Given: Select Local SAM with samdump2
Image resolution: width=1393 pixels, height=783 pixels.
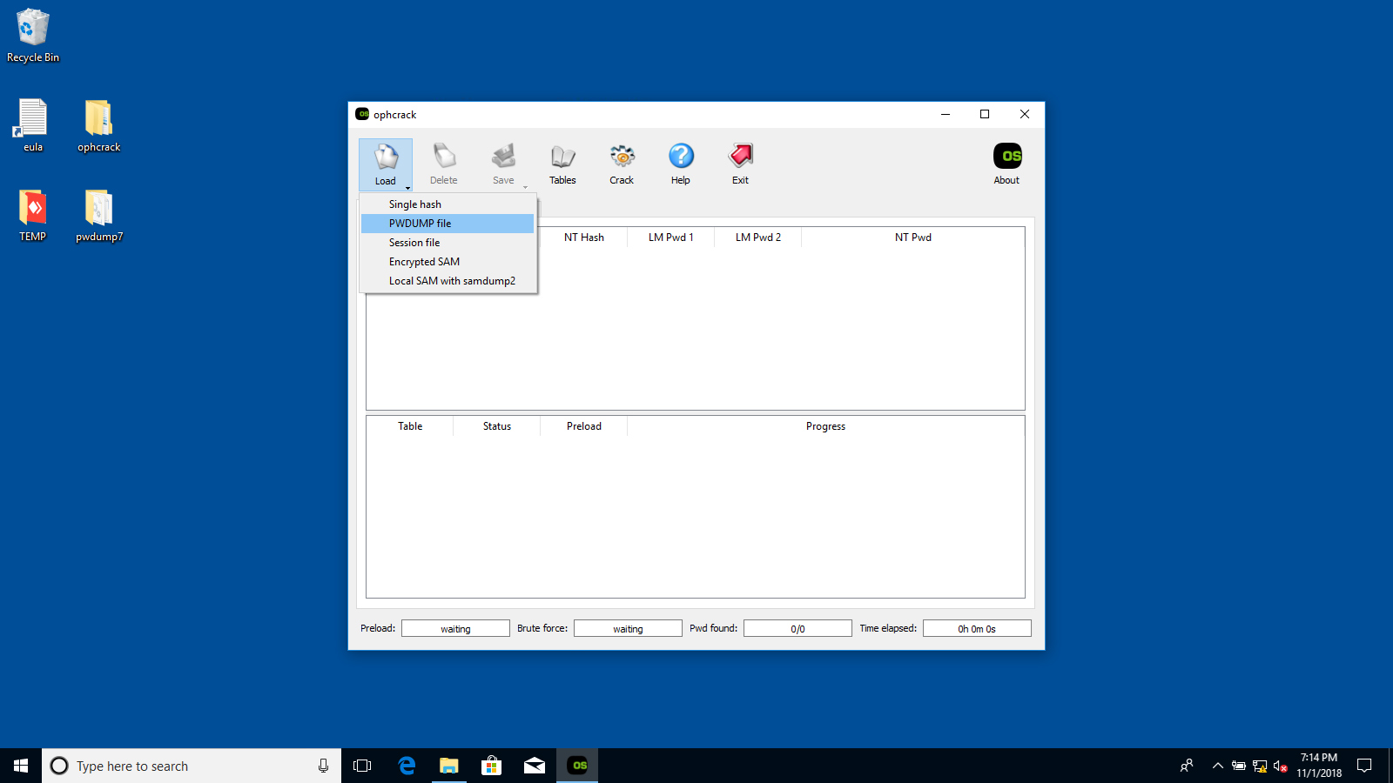Looking at the screenshot, I should click(x=448, y=281).
